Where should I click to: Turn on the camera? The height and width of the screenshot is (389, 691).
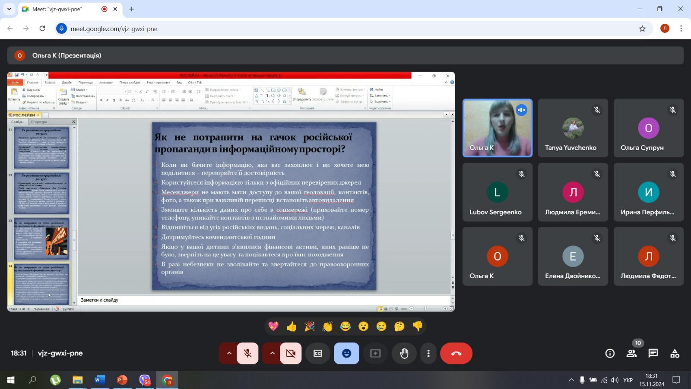pos(291,354)
